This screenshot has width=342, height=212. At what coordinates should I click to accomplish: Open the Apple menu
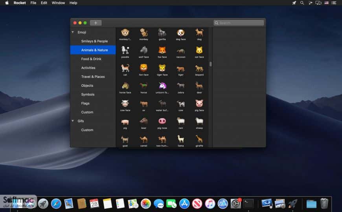7,3
